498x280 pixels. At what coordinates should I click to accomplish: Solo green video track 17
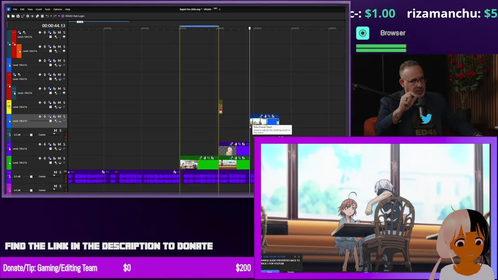click(x=64, y=158)
